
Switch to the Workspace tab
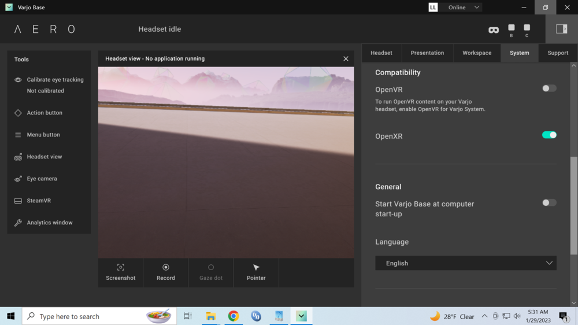click(477, 53)
